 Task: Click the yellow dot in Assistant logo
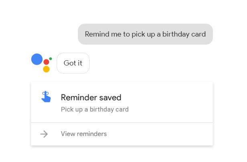click(46, 69)
